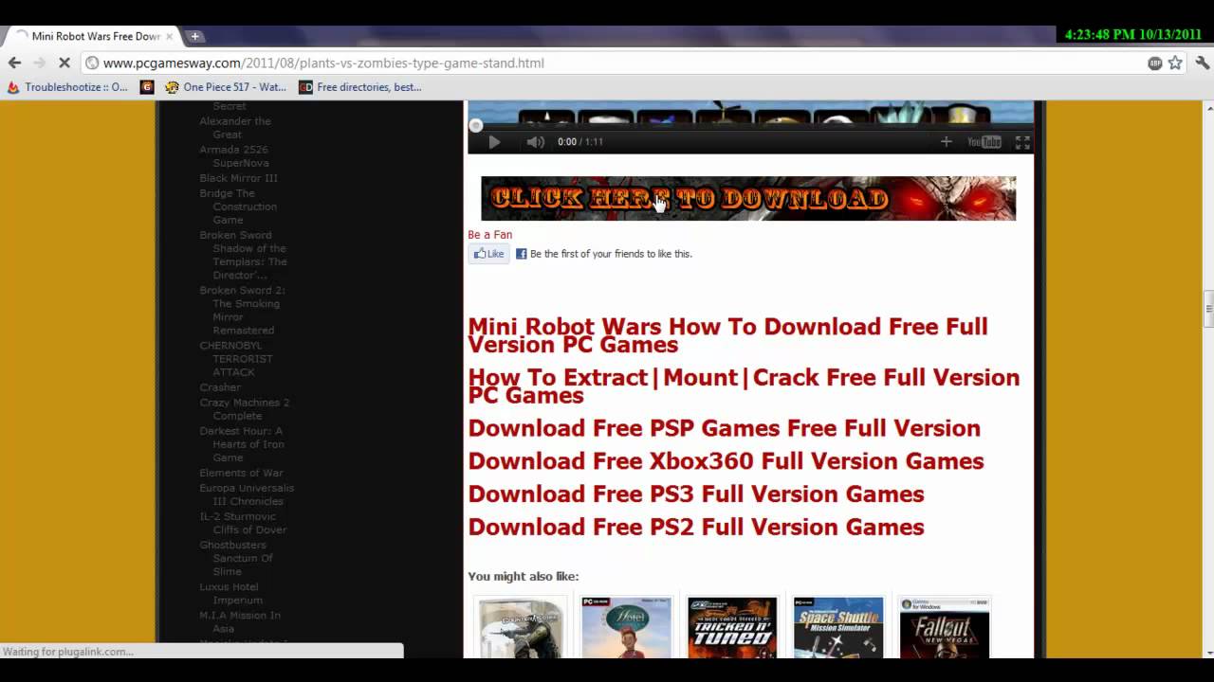Open Broken Sword Shadow of the Templars link
The width and height of the screenshot is (1214, 682).
(x=243, y=255)
